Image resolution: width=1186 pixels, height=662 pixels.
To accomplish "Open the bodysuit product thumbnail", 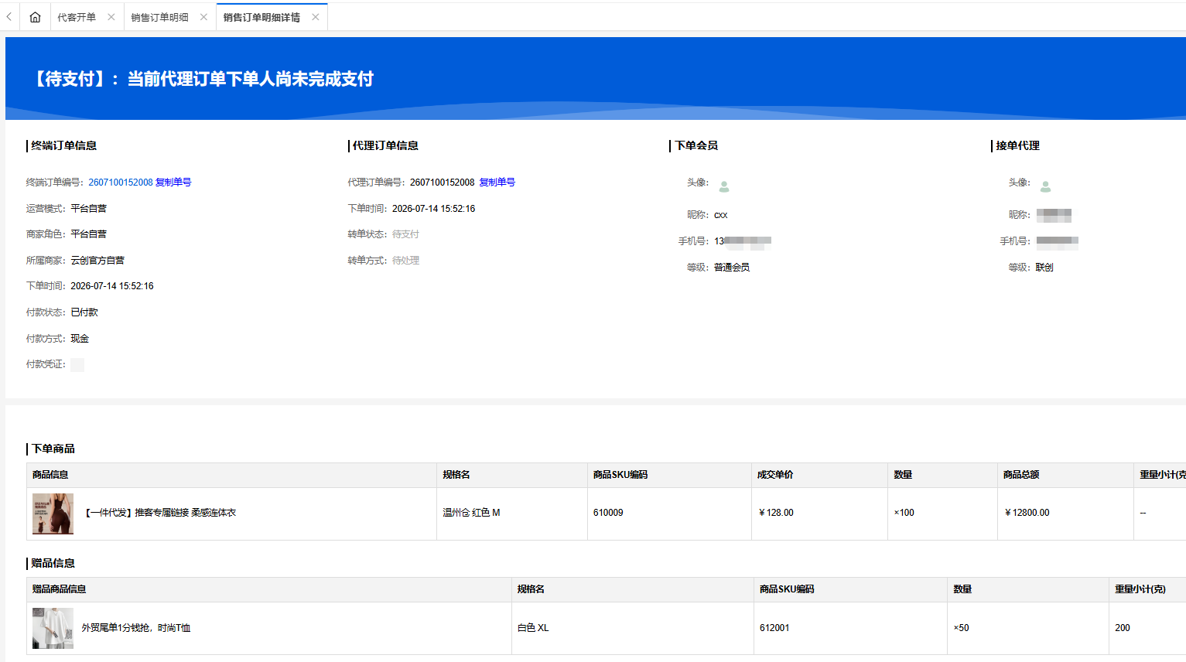I will 53,514.
